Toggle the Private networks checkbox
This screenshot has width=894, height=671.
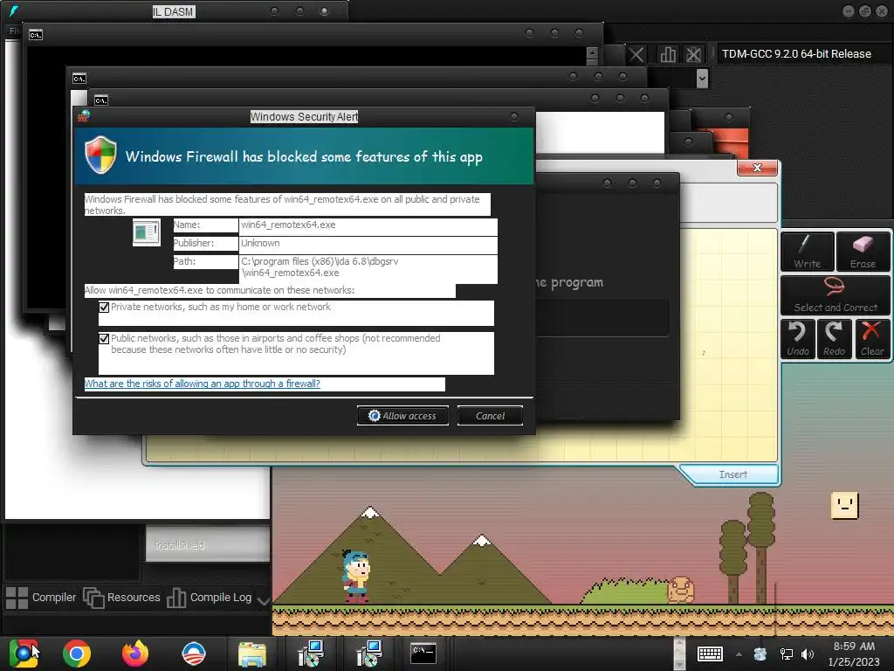pos(104,308)
